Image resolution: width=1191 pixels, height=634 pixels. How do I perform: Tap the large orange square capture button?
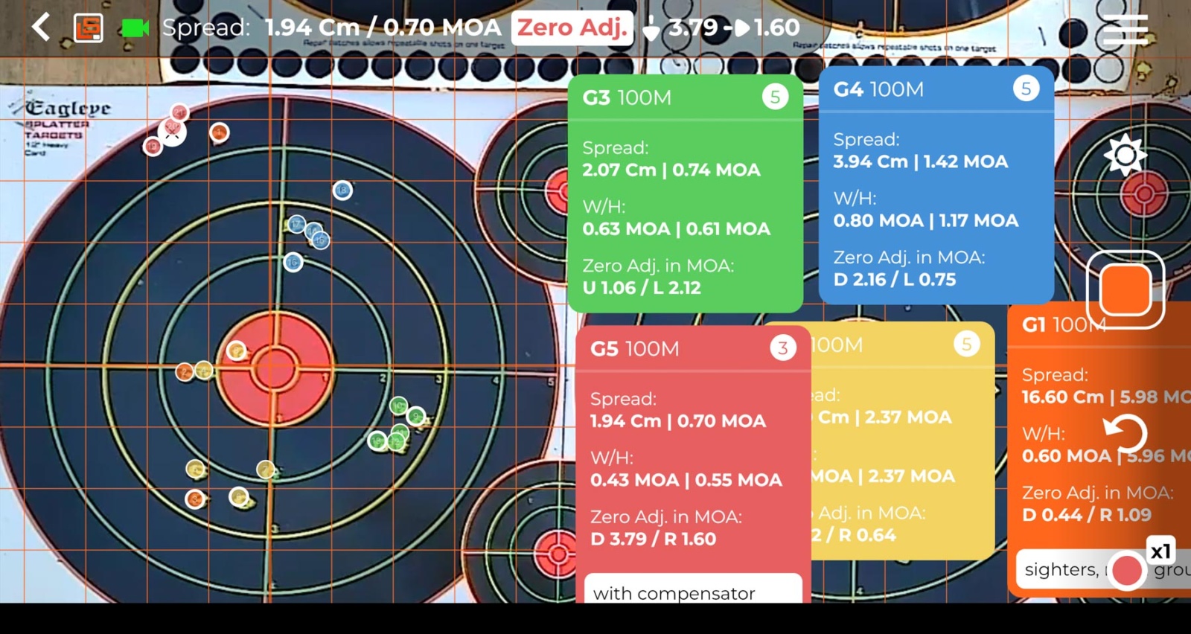coord(1125,289)
